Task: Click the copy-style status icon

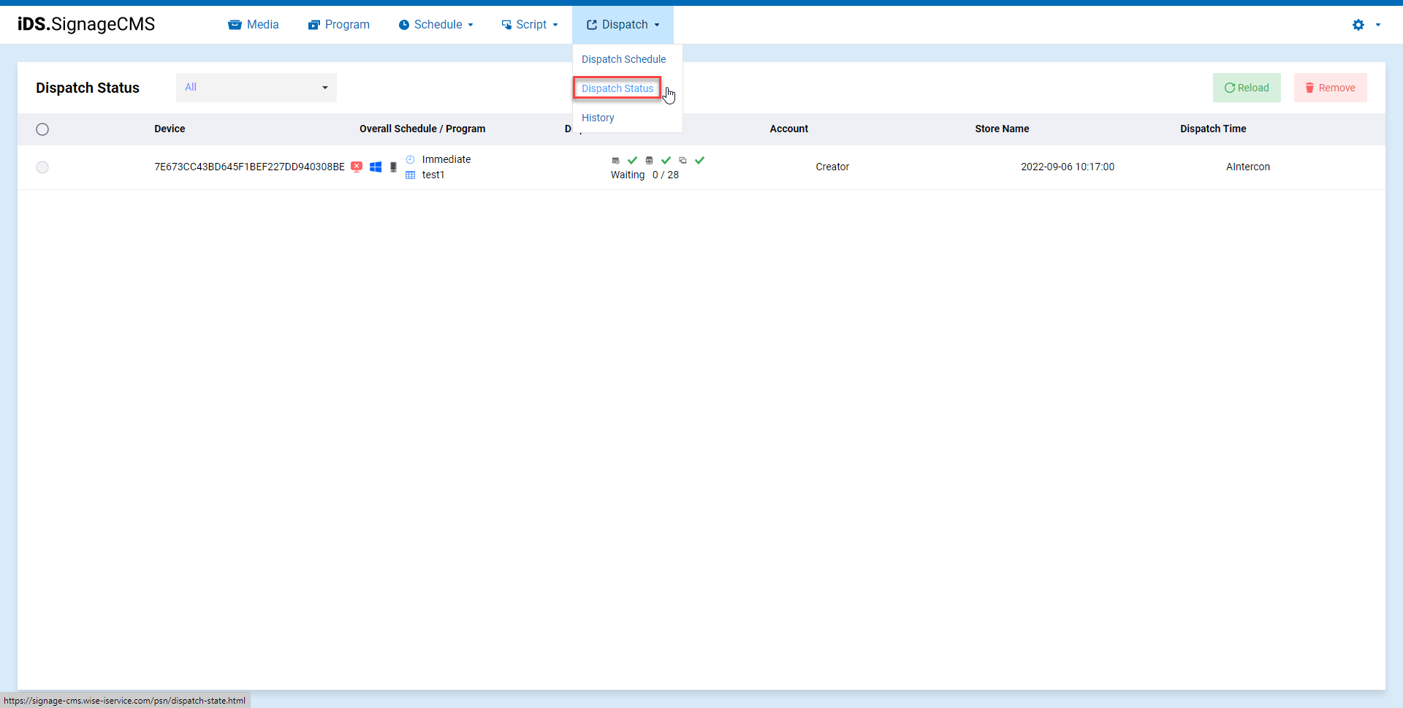Action: (x=683, y=160)
